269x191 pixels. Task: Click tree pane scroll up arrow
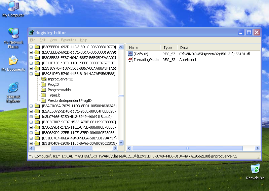click(x=121, y=47)
